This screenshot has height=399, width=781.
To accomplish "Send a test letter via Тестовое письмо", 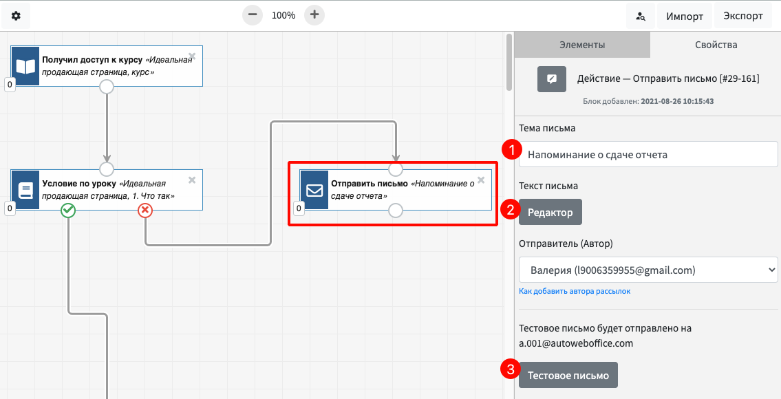I will click(x=568, y=375).
